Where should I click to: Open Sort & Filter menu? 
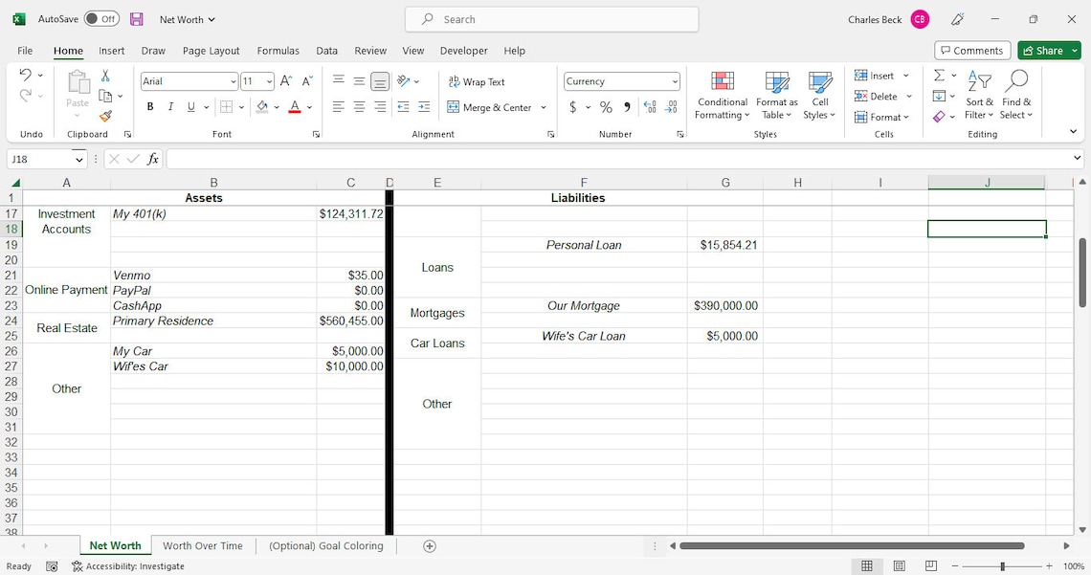980,96
